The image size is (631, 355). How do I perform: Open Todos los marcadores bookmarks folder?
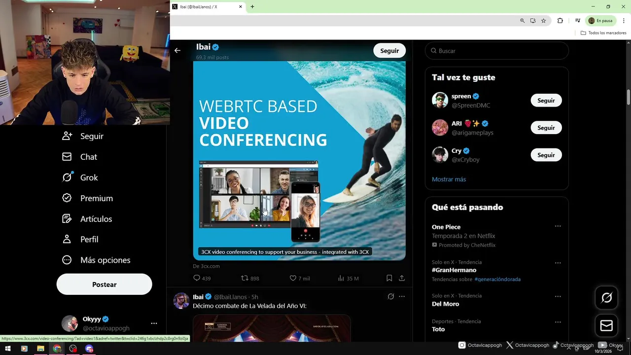tap(603, 33)
